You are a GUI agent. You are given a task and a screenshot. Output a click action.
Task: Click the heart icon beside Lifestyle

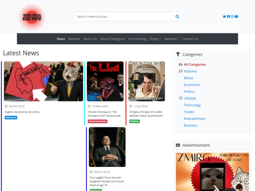click(x=180, y=98)
